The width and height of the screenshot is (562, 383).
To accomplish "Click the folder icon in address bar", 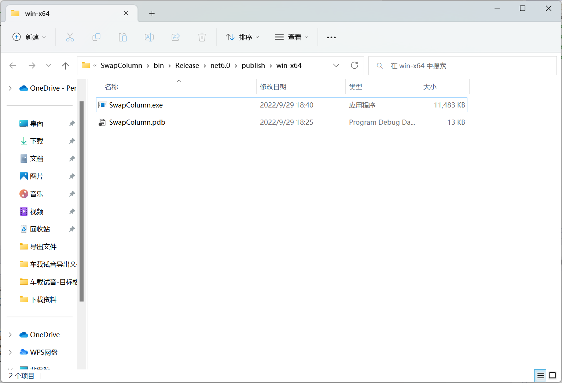I will pyautogui.click(x=86, y=65).
